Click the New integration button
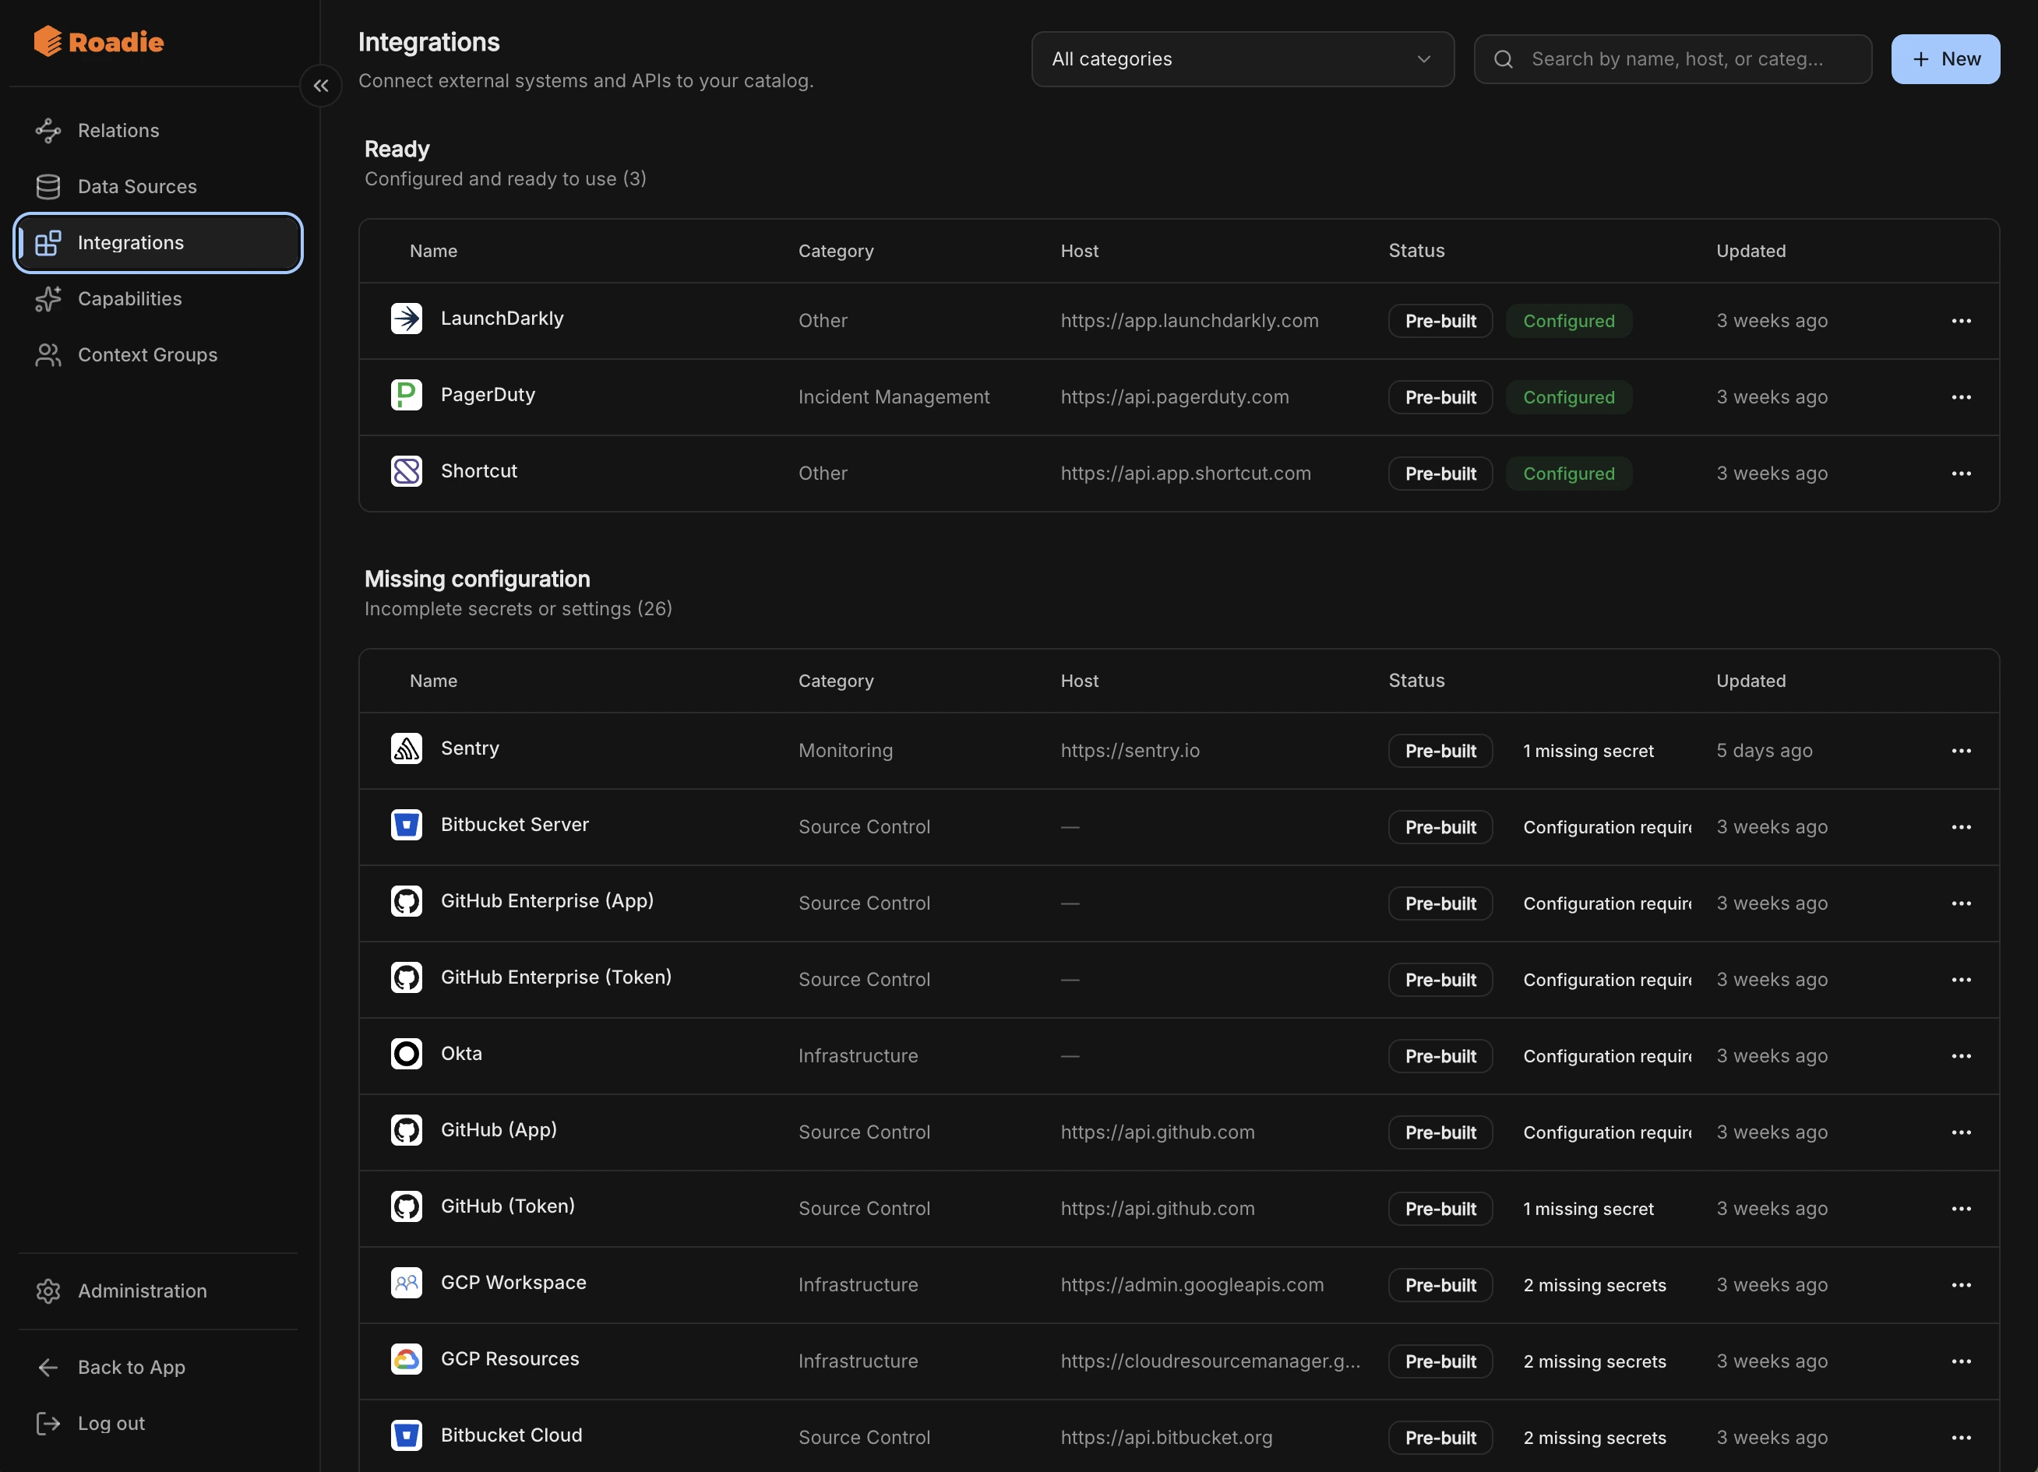 click(1945, 59)
